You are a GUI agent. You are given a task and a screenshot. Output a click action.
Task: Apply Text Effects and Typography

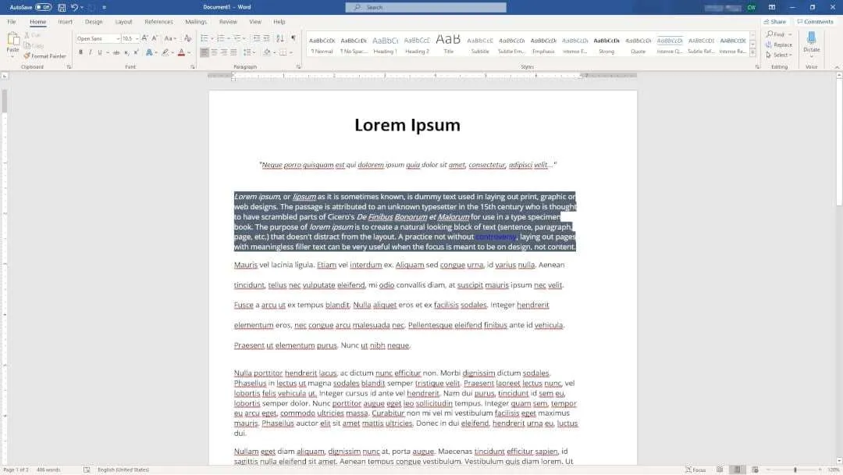149,52
